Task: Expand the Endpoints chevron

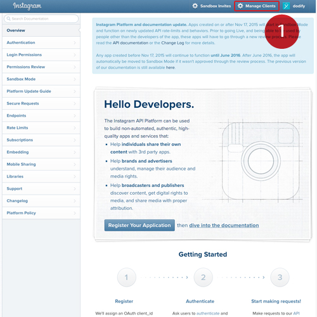Action: (75, 115)
